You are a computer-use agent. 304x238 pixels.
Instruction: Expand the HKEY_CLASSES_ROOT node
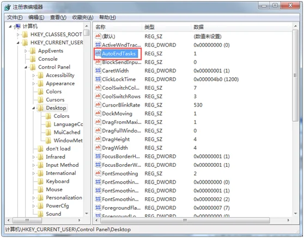coord(18,35)
